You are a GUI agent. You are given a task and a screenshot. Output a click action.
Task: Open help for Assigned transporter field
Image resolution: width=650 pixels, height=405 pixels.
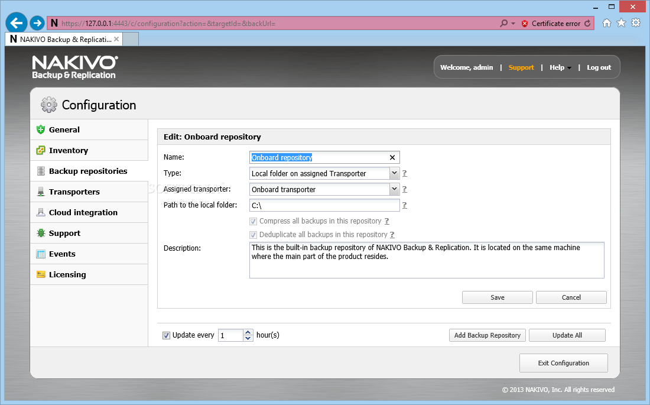405,189
